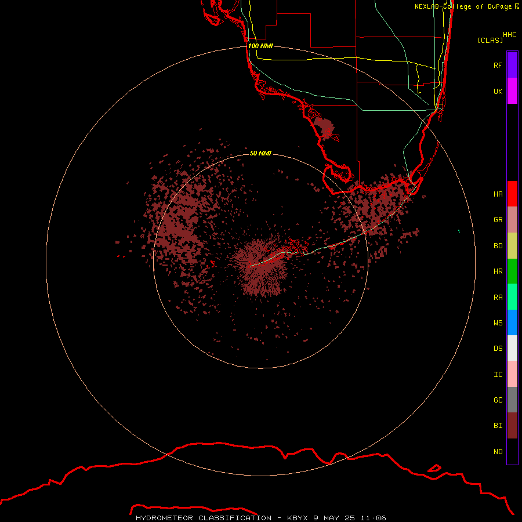Click the HR legend label
This screenshot has width=522, height=522.
[498, 271]
